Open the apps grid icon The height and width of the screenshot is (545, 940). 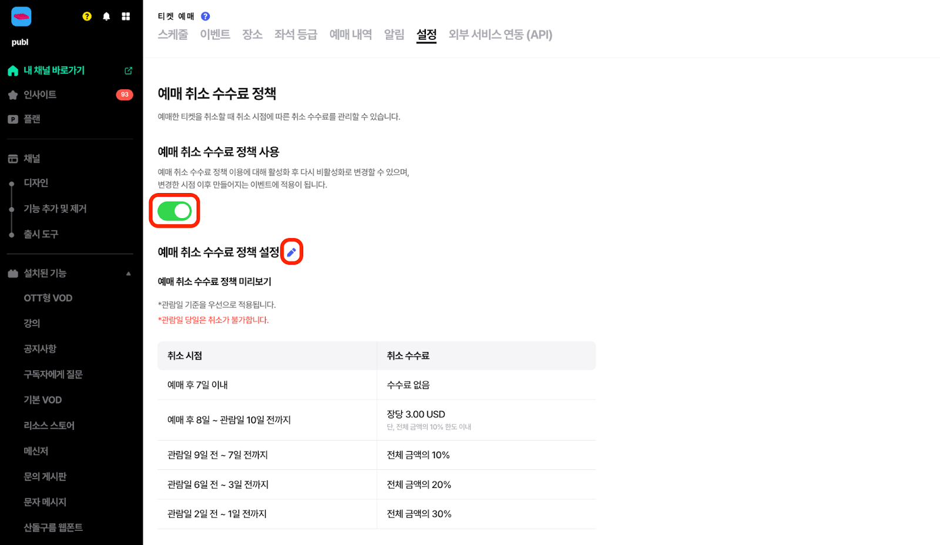126,16
